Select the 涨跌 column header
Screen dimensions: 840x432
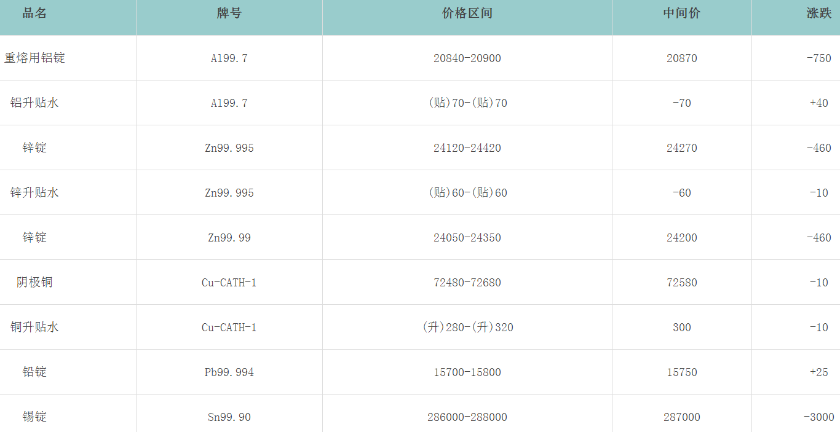pos(818,14)
